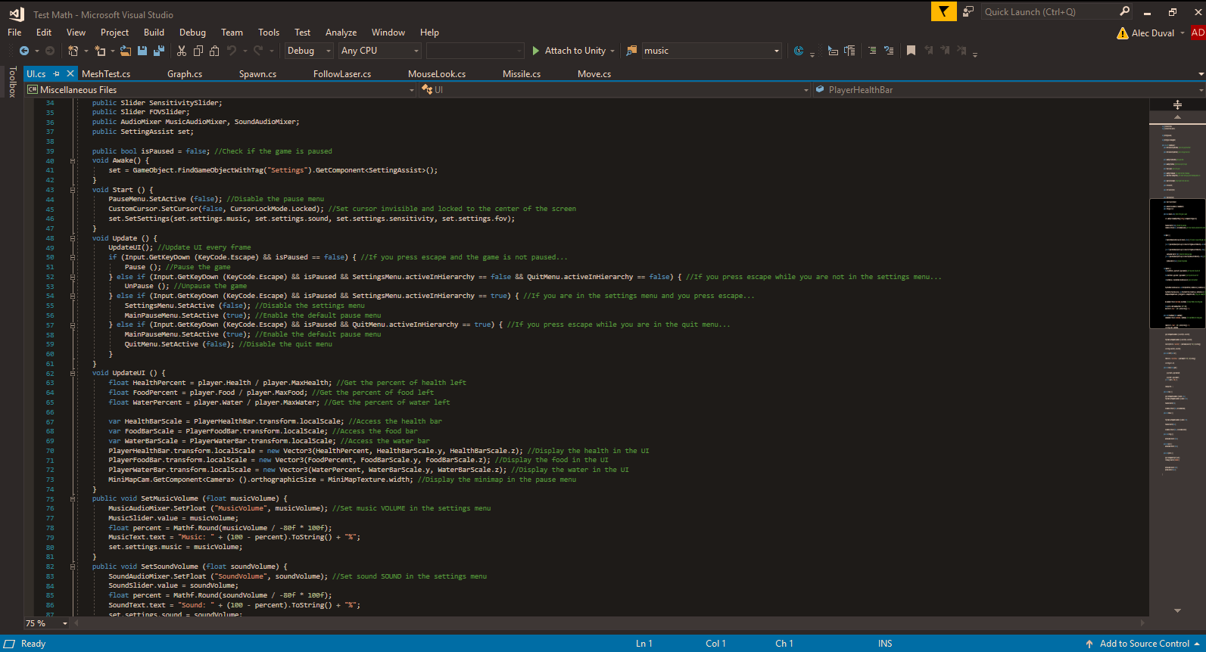The width and height of the screenshot is (1206, 652).
Task: Click the Save All icon
Action: [159, 51]
